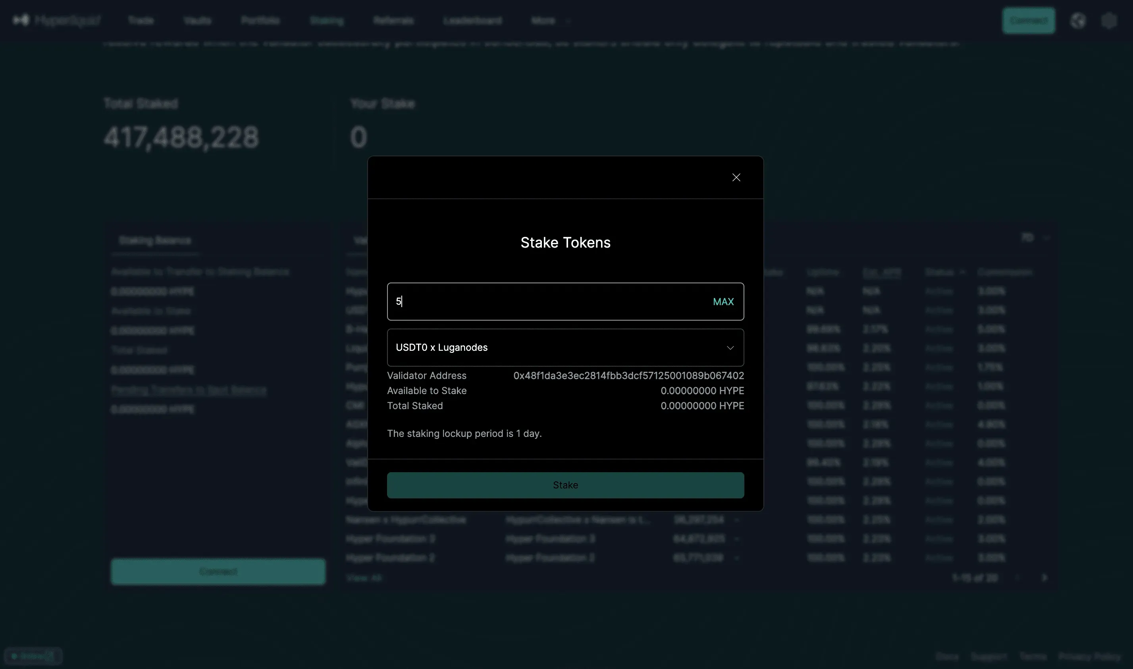Click the View All link below the table
The image size is (1133, 669).
(x=364, y=578)
